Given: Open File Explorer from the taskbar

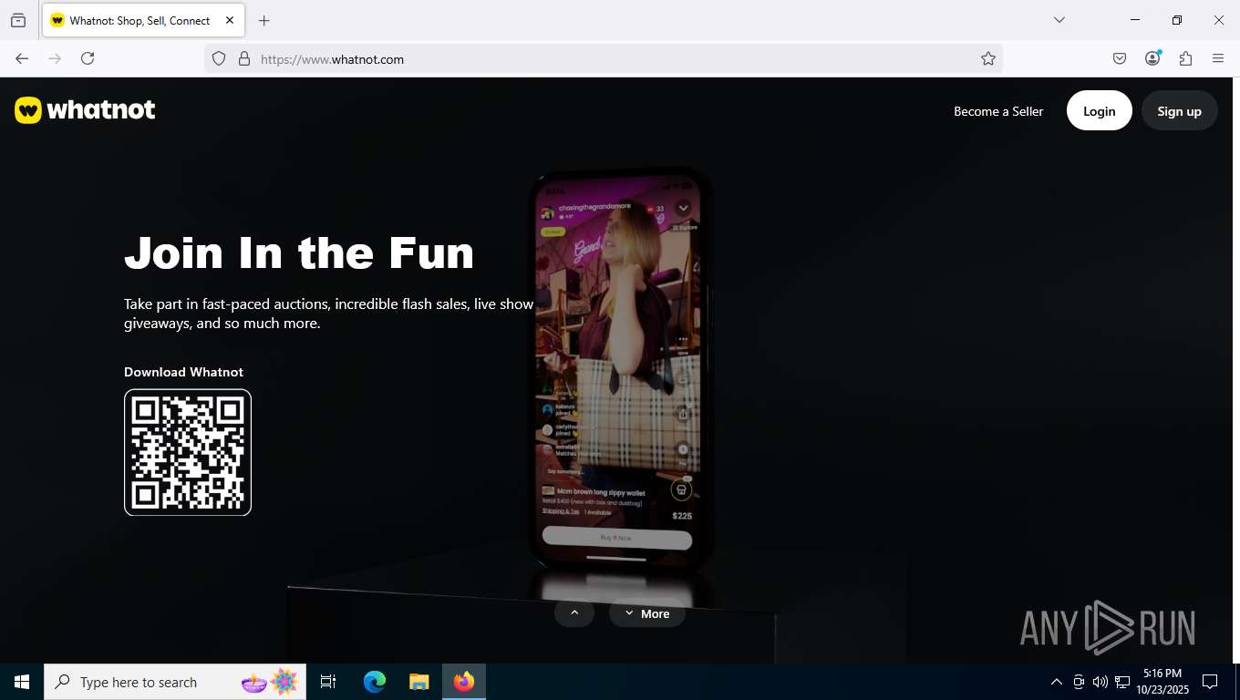Looking at the screenshot, I should click(x=418, y=682).
